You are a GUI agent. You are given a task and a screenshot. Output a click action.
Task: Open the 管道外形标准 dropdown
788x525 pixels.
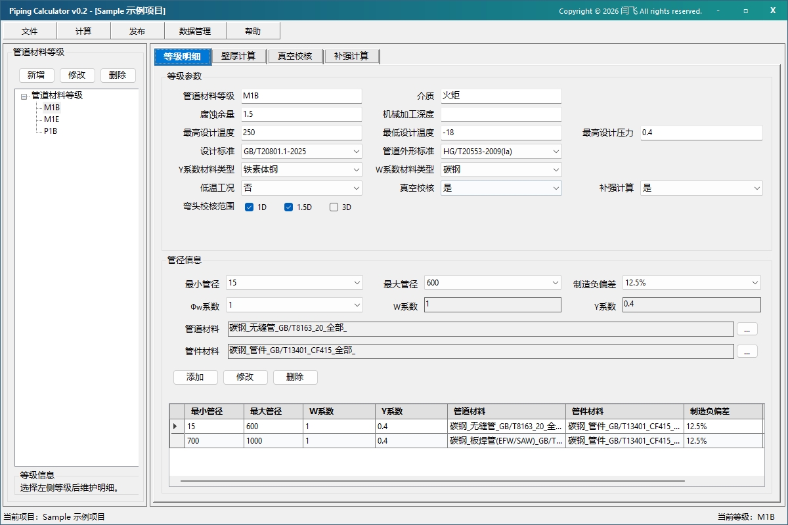(x=501, y=152)
